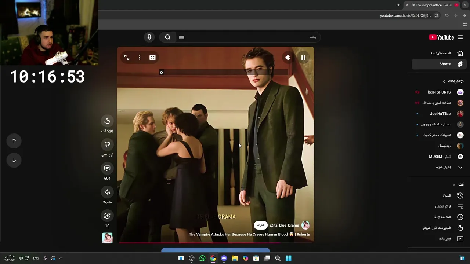Expand the You section chevron

point(454,184)
